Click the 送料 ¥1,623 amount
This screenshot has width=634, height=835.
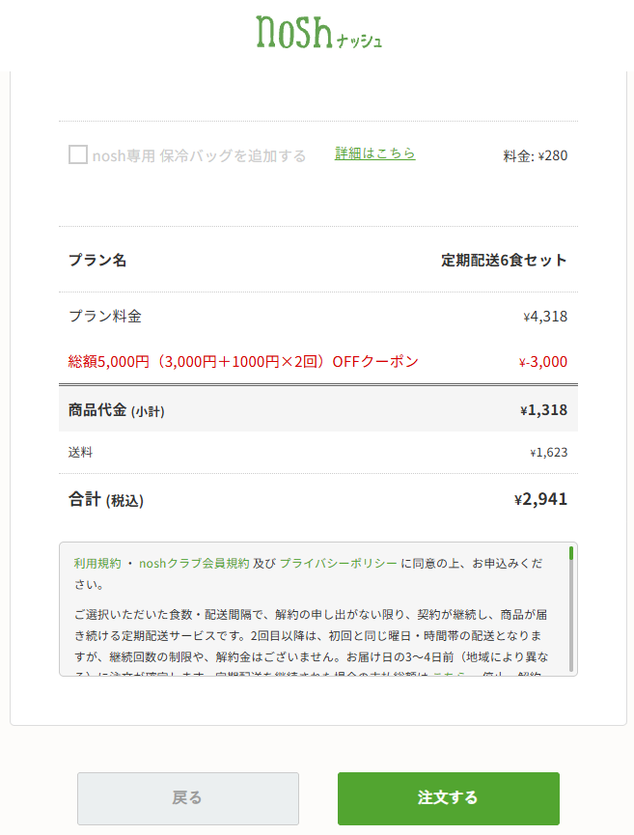(549, 453)
